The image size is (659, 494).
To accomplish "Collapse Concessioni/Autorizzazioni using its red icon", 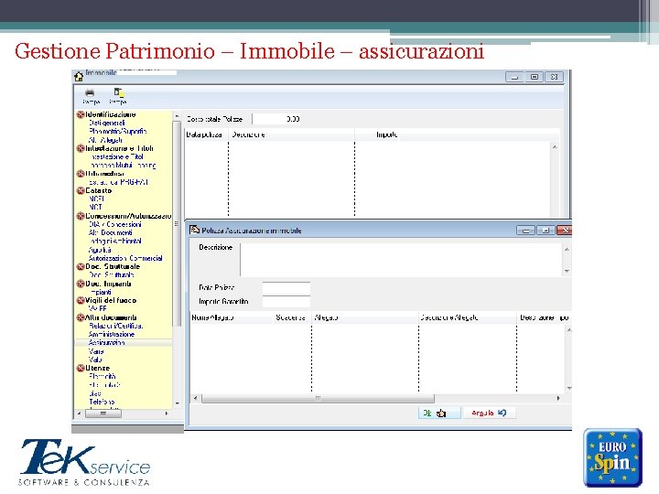I will point(81,216).
